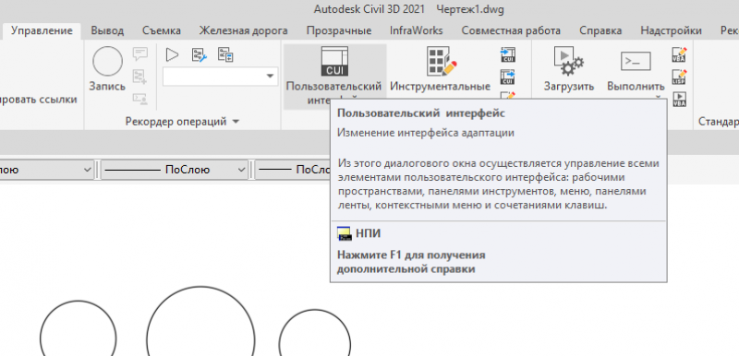Click the action recorder Play triangle icon
This screenshot has width=739, height=356.
click(173, 55)
